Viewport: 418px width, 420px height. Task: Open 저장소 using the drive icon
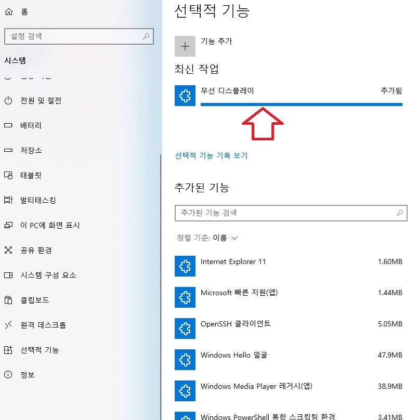pyautogui.click(x=9, y=150)
